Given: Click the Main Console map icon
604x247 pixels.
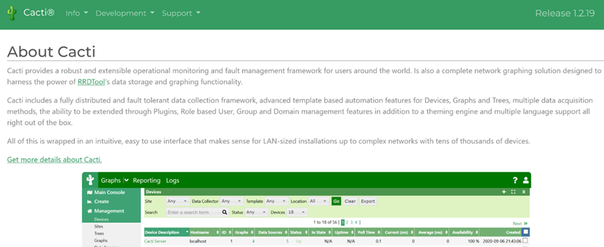Looking at the screenshot, I should coord(89,193).
